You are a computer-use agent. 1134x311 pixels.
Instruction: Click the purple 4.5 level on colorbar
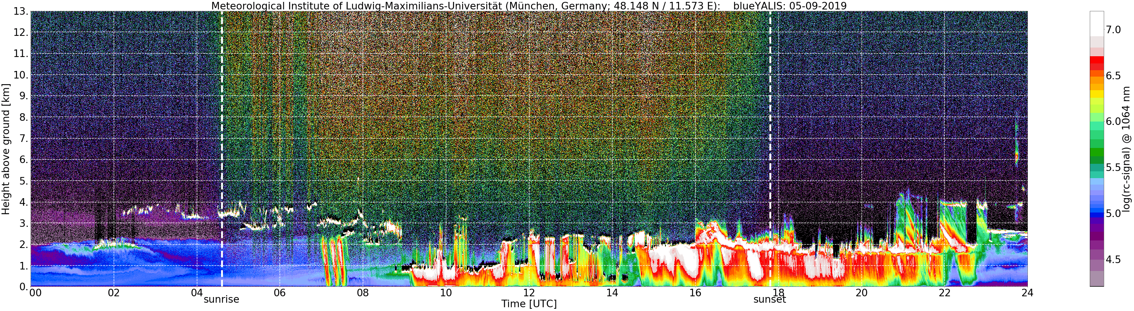pos(1097,260)
